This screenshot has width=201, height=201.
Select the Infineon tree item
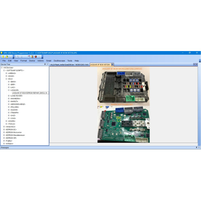tap(9, 144)
